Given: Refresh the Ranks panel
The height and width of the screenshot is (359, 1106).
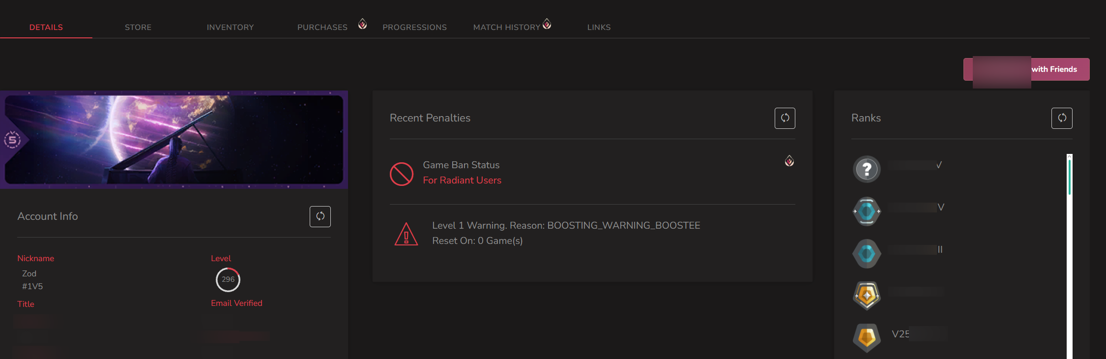Looking at the screenshot, I should [1062, 118].
